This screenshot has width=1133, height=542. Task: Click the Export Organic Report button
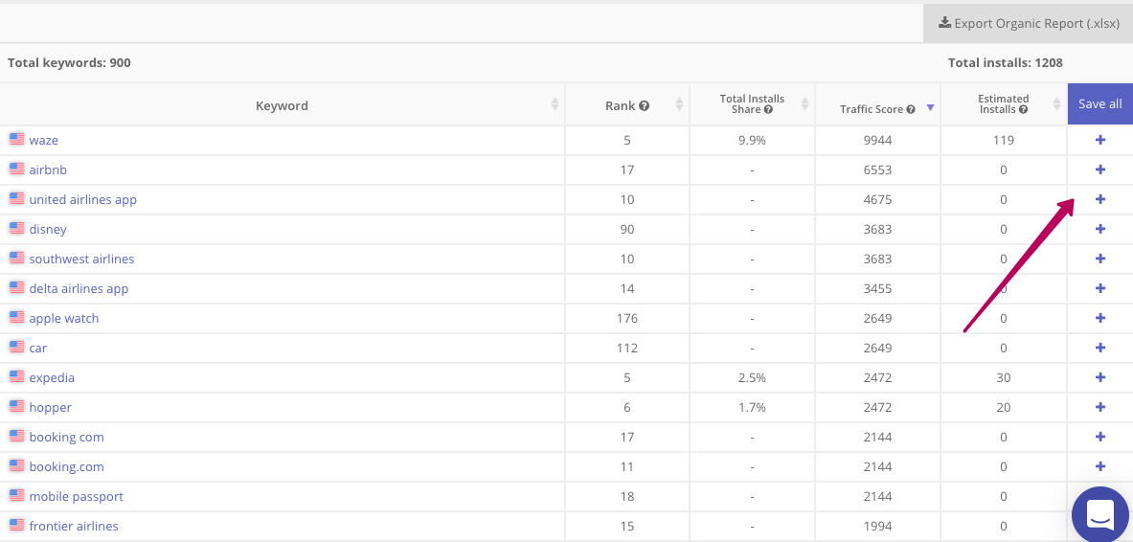[1029, 23]
